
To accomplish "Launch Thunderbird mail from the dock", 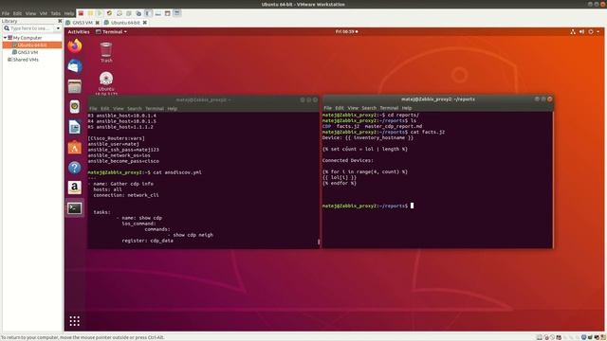I will click(75, 66).
